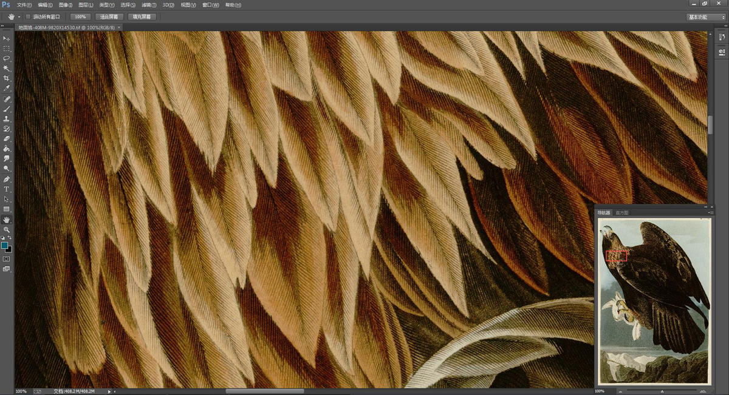Viewport: 729px width, 395px height.
Task: Select the Hand tool in toolbox
Action: [7, 220]
